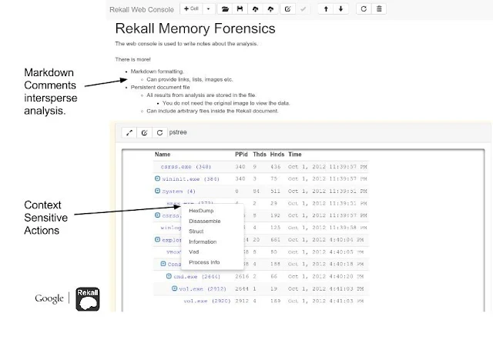The width and height of the screenshot is (493, 343).
Task: Click the greyed checkmark icon in toolbar
Action: (303, 8)
